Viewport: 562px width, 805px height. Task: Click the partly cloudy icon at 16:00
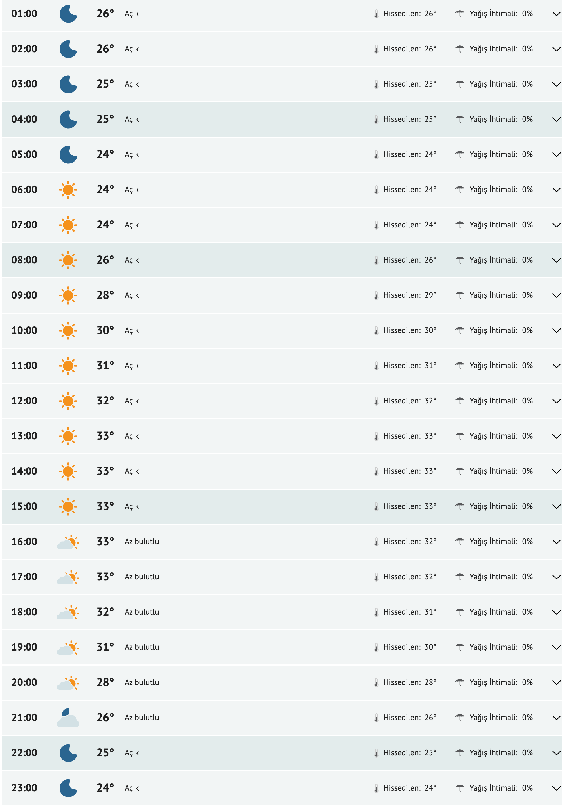tap(68, 542)
